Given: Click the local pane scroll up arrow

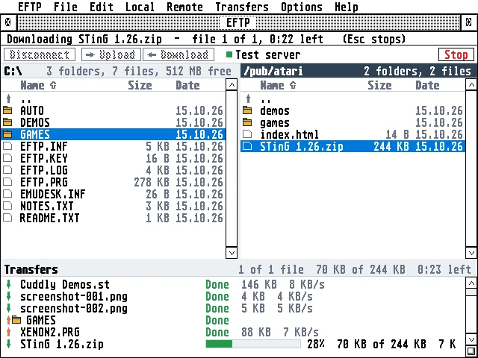Looking at the screenshot, I should [232, 84].
